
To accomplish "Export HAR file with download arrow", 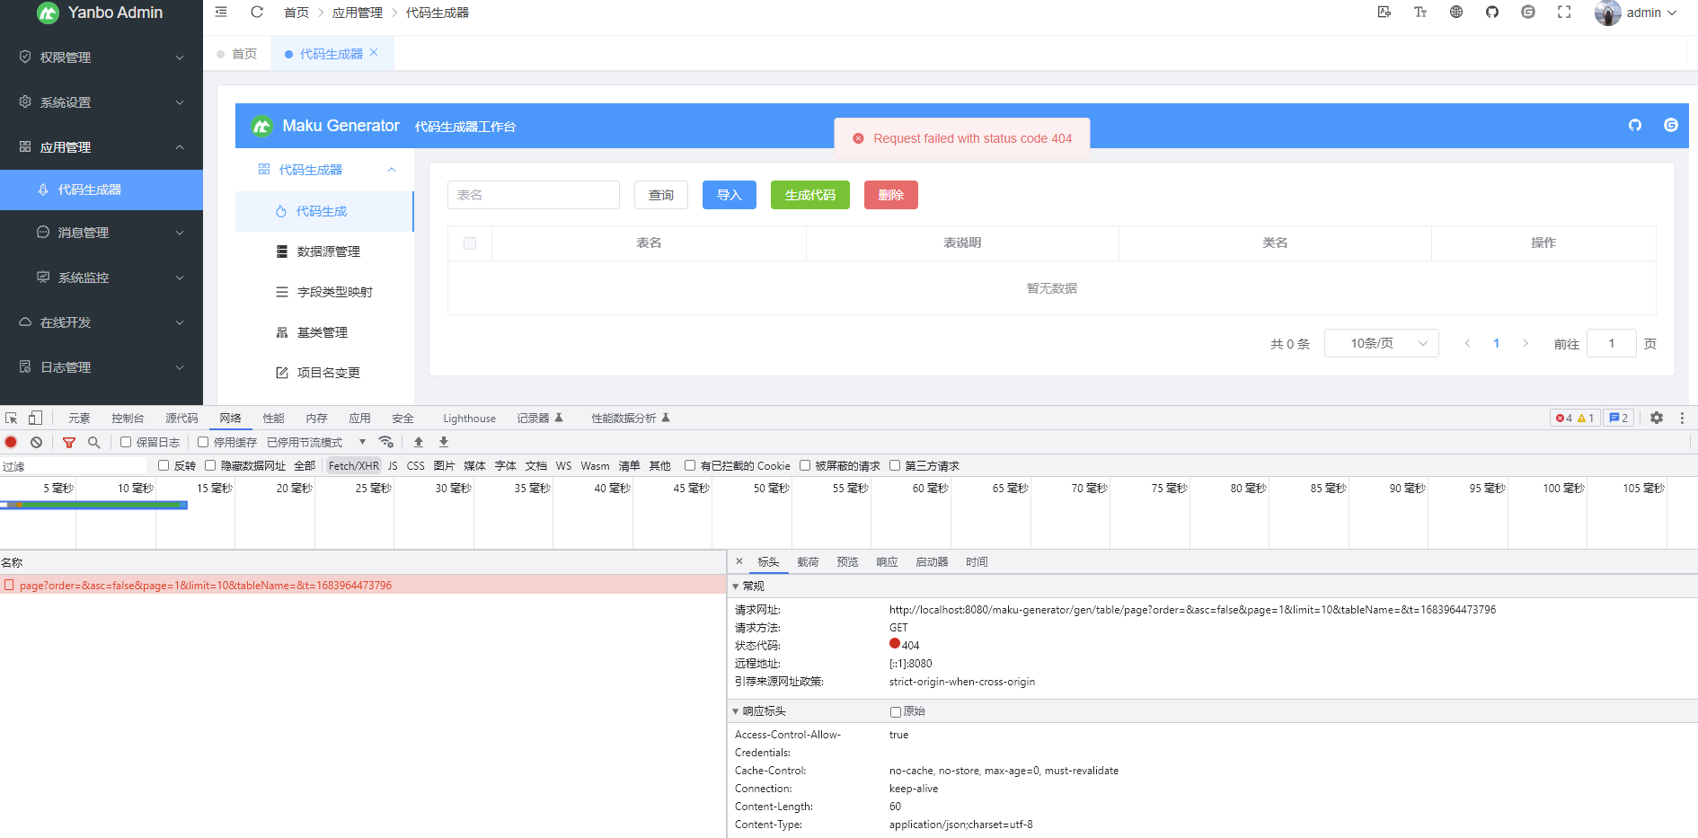I will (x=444, y=442).
